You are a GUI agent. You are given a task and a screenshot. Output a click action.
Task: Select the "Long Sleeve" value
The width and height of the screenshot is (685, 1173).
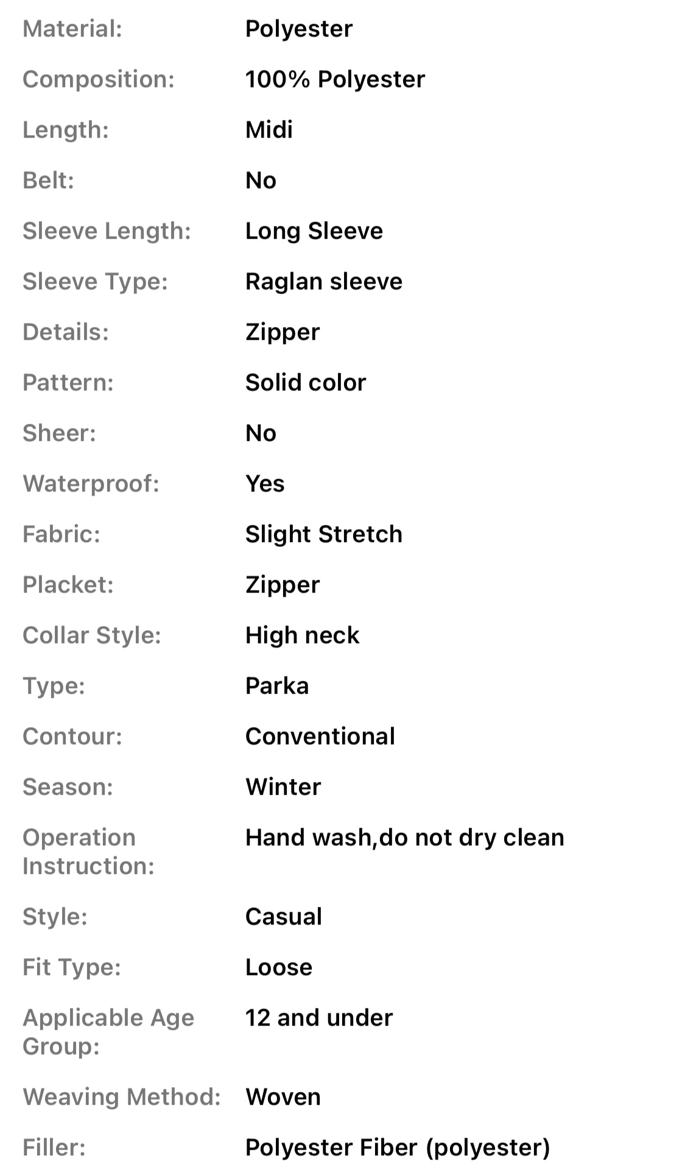click(314, 231)
